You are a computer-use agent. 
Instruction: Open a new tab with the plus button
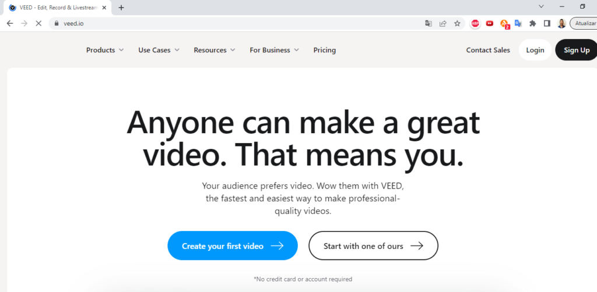tap(121, 8)
